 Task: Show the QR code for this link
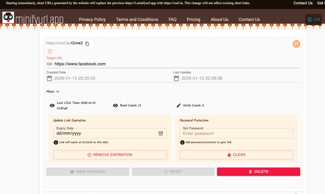click(296, 44)
